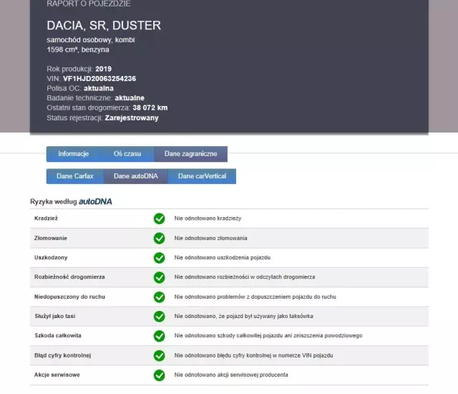Click 'Nie odnotowano złomowania' text
The width and height of the screenshot is (458, 394).
[210, 238]
